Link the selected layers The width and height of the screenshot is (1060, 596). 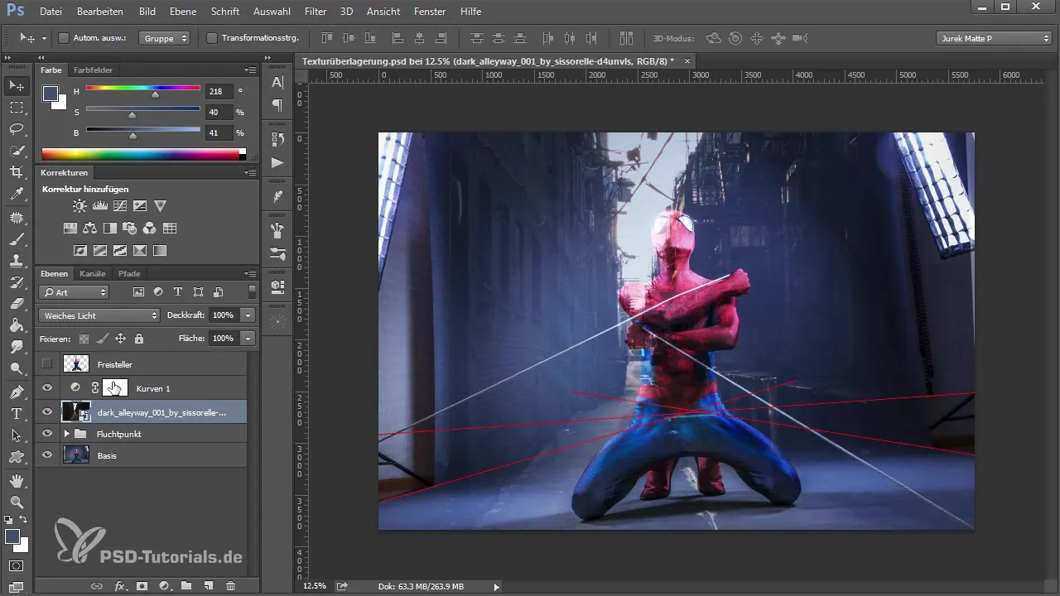point(97,585)
